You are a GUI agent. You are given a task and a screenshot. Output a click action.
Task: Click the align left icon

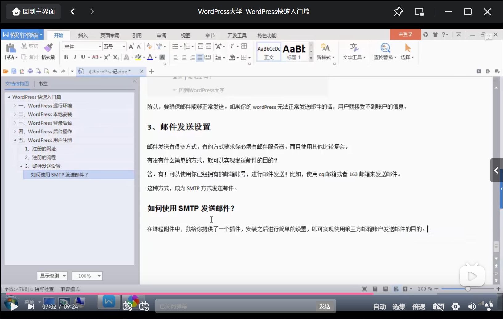click(x=176, y=58)
